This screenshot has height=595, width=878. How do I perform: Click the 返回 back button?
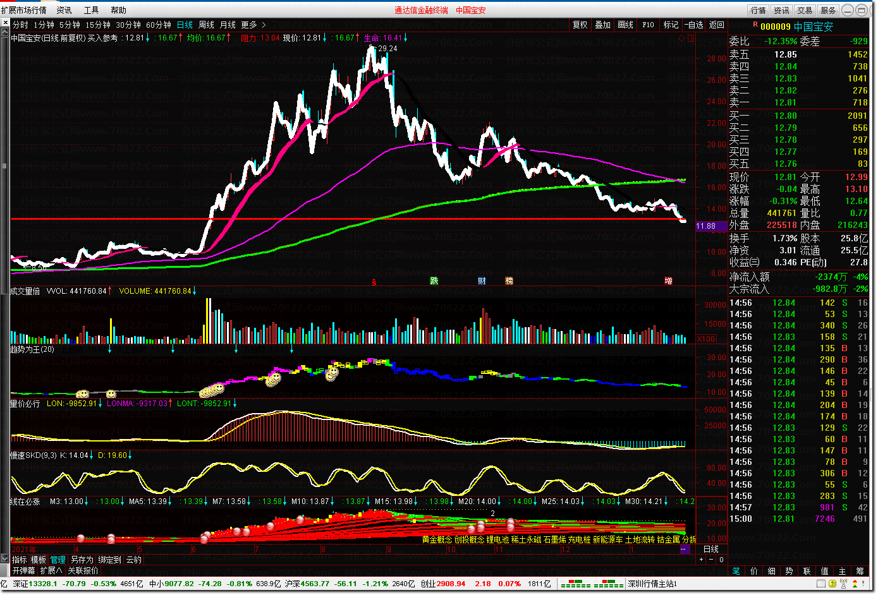pos(717,25)
